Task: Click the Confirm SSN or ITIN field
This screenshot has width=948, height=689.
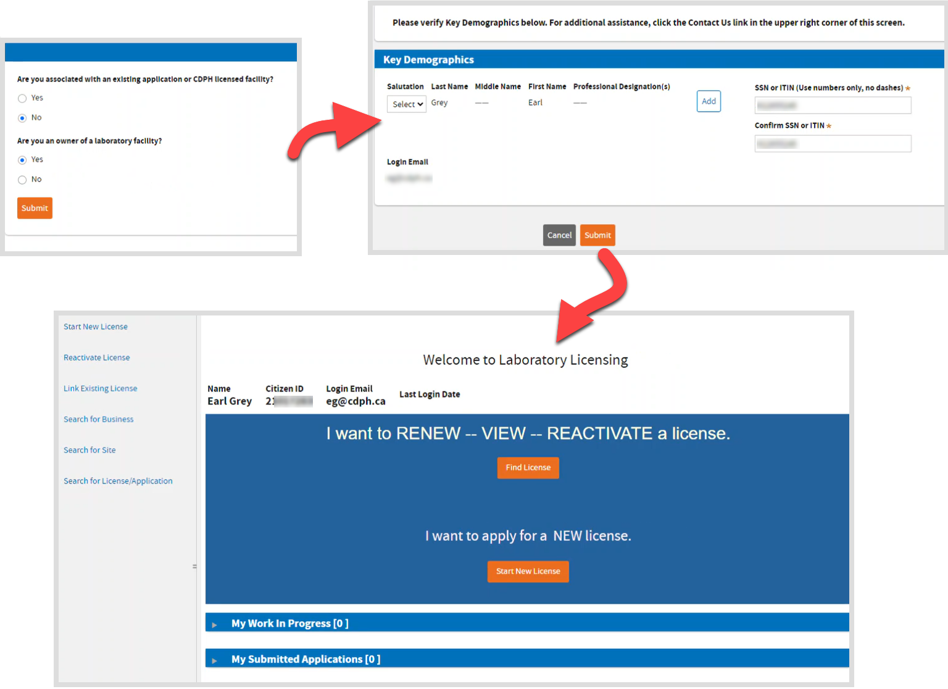Action: point(832,144)
